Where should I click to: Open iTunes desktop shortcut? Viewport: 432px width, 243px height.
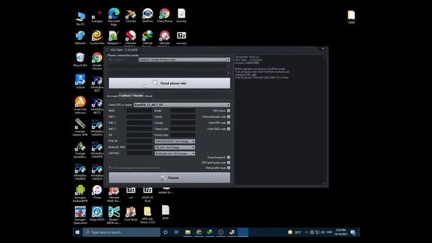coord(97,192)
